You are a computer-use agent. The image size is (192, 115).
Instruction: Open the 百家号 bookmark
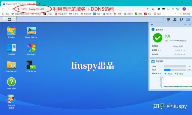tap(128, 14)
